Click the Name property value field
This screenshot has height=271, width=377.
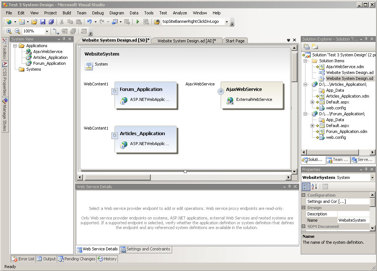pyautogui.click(x=354, y=220)
